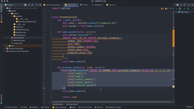Open Project panel options (three dots) menu
Viewport: 194px width, 109px height.
(37, 5)
